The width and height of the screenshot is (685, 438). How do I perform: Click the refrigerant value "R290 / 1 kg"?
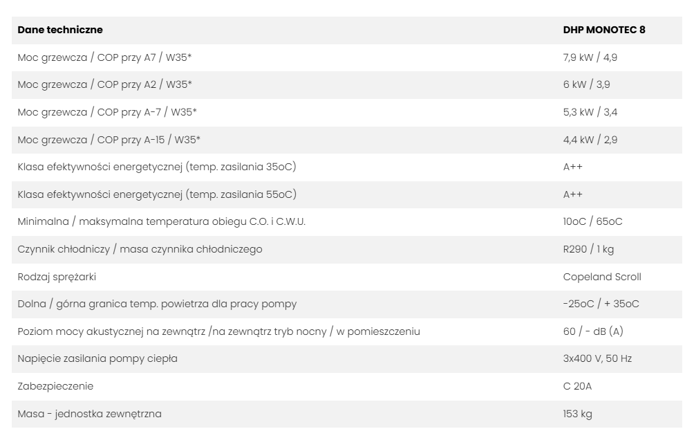(588, 250)
